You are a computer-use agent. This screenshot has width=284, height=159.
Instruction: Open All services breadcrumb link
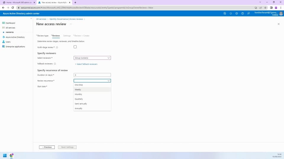[x=41, y=19]
